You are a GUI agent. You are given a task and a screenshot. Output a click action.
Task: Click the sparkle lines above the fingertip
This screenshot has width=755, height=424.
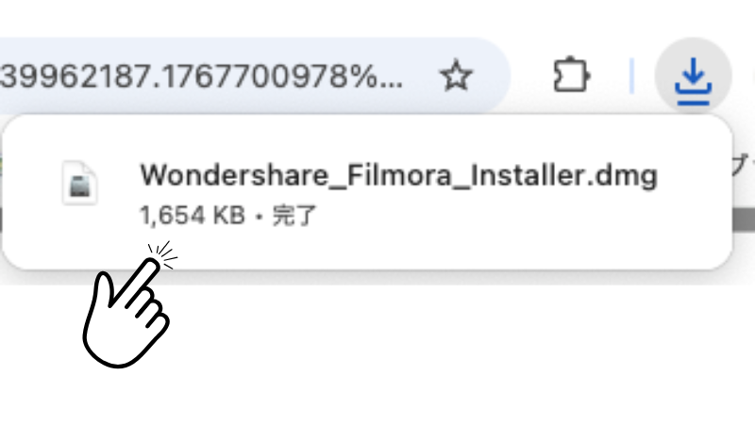pos(163,254)
